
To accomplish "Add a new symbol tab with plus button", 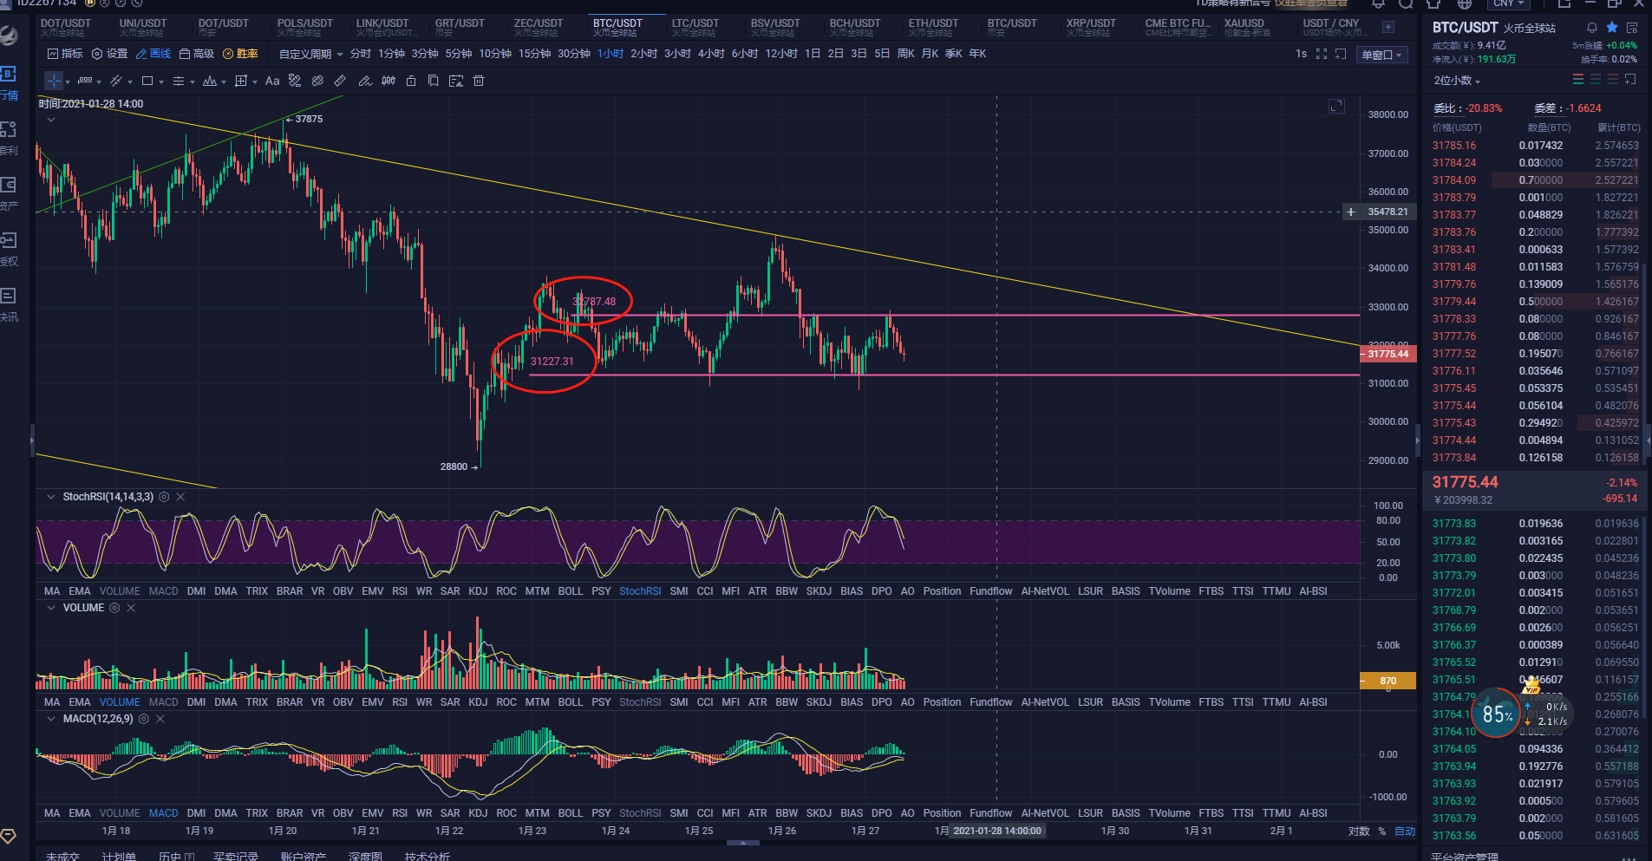I will (1388, 27).
